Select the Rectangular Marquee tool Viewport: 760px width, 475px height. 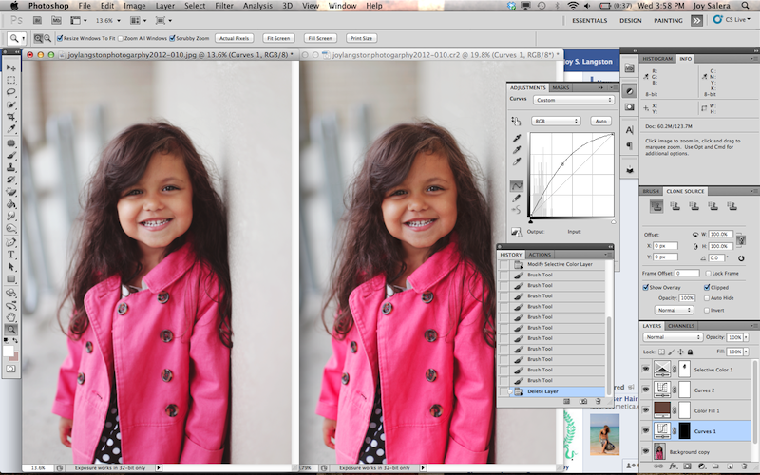(11, 80)
